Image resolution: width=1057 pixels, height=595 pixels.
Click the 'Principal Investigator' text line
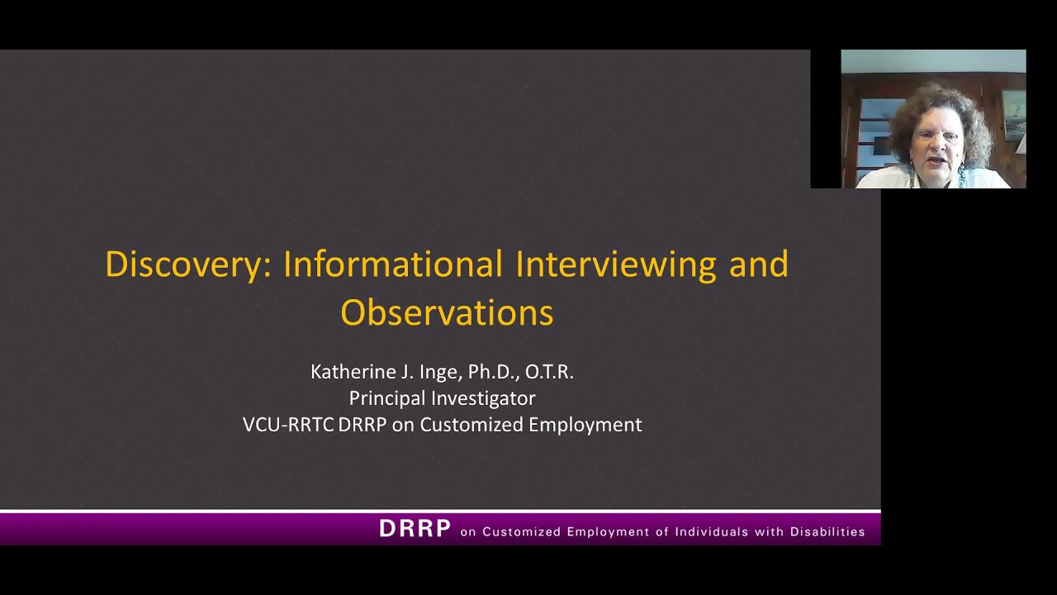[x=442, y=398]
